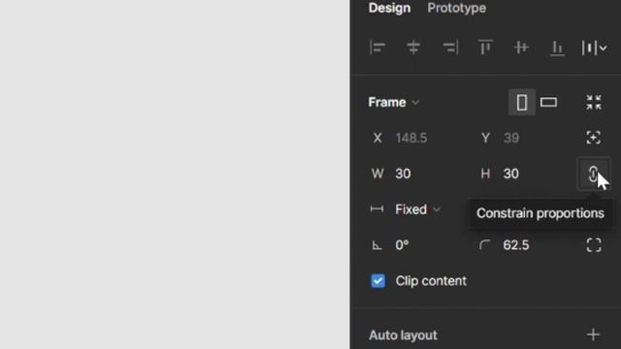621x349 pixels.
Task: Open the distribute spacing dropdown
Action: [594, 48]
